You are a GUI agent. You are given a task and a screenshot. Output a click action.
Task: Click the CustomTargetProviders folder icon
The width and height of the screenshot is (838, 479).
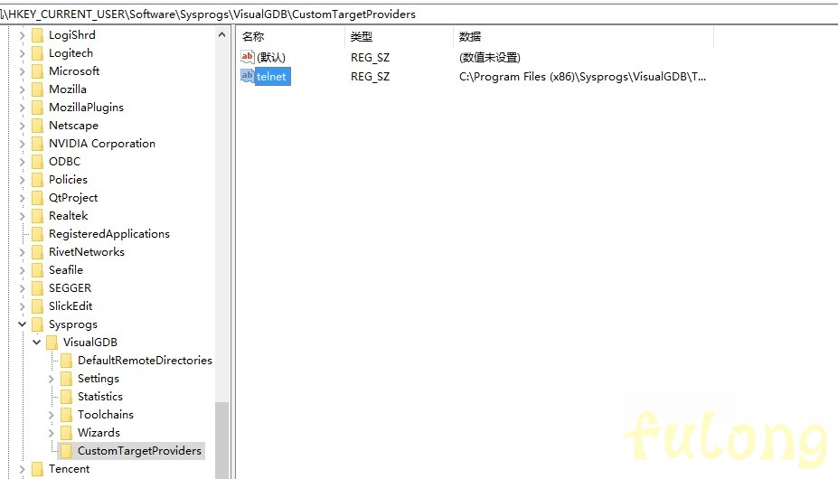[66, 451]
